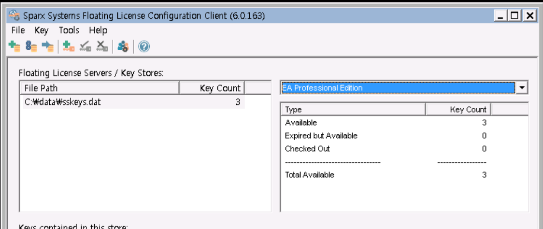Open the Help menu
This screenshot has width=543, height=229.
tap(98, 30)
